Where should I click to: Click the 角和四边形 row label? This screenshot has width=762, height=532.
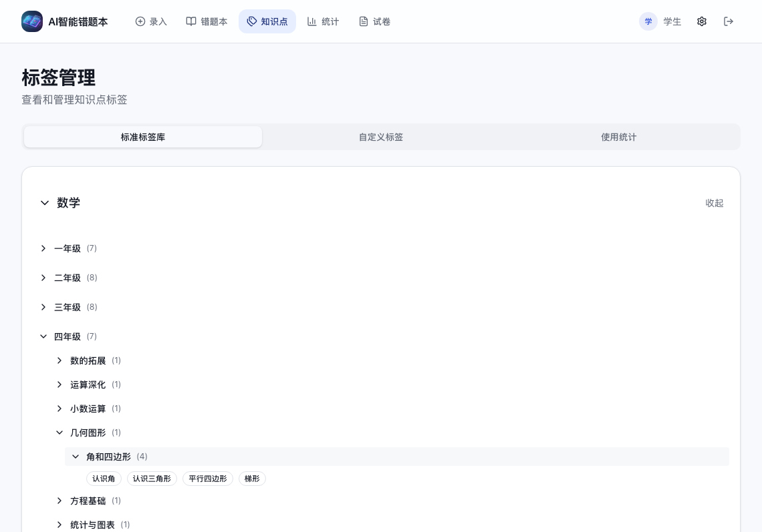[x=108, y=457]
